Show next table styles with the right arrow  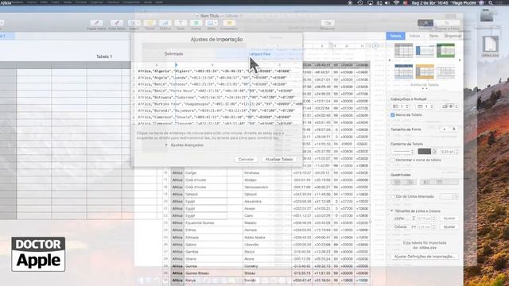point(460,60)
